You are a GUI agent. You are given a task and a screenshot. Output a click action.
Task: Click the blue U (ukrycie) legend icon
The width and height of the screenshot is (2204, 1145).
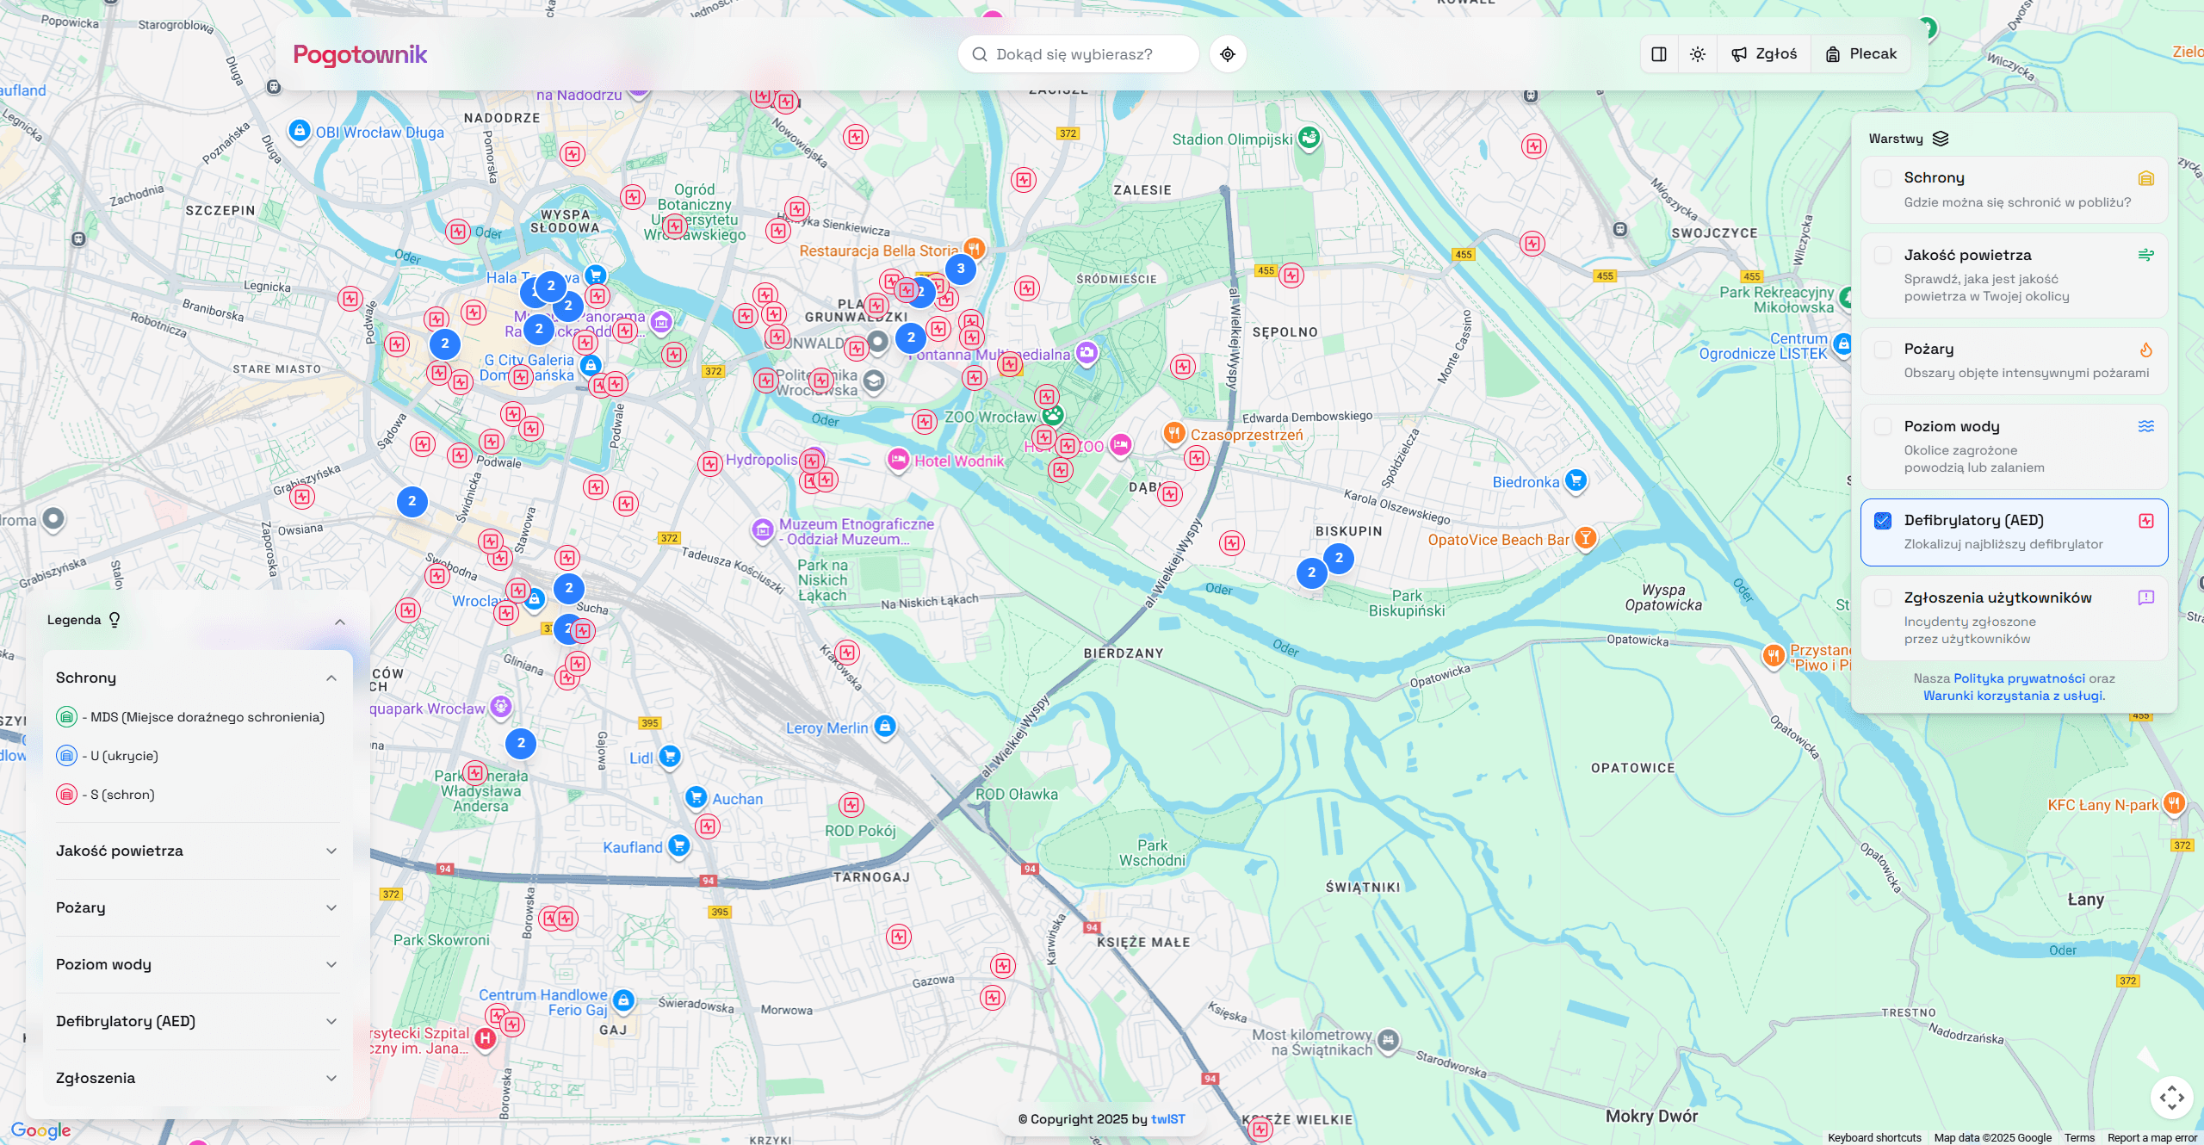click(x=66, y=756)
